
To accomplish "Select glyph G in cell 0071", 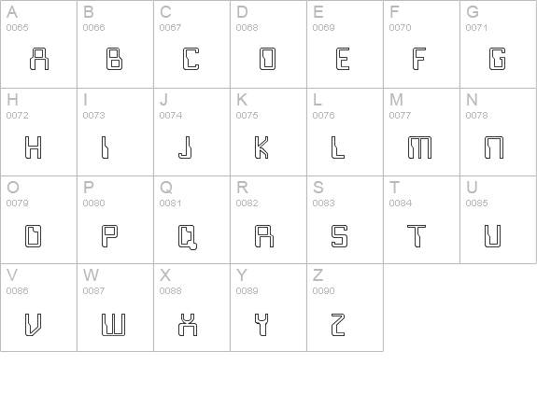I will (497, 59).
